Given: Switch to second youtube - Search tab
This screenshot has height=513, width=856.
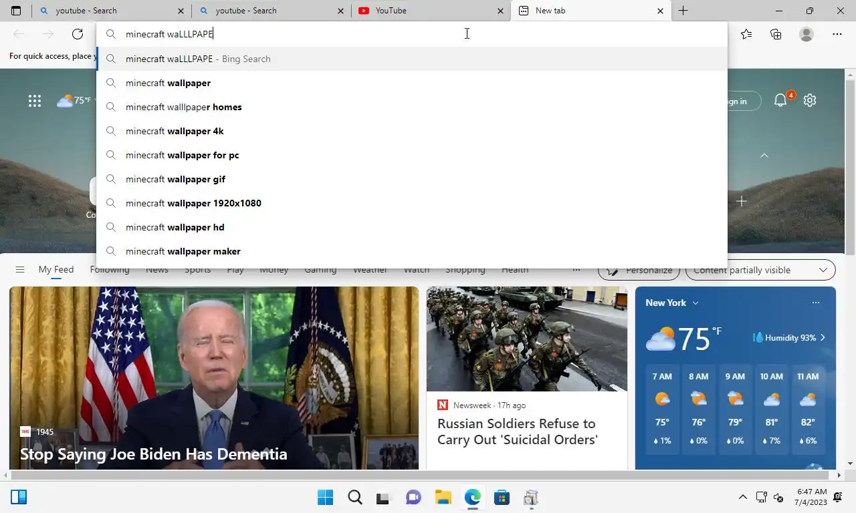Looking at the screenshot, I should click(x=271, y=11).
